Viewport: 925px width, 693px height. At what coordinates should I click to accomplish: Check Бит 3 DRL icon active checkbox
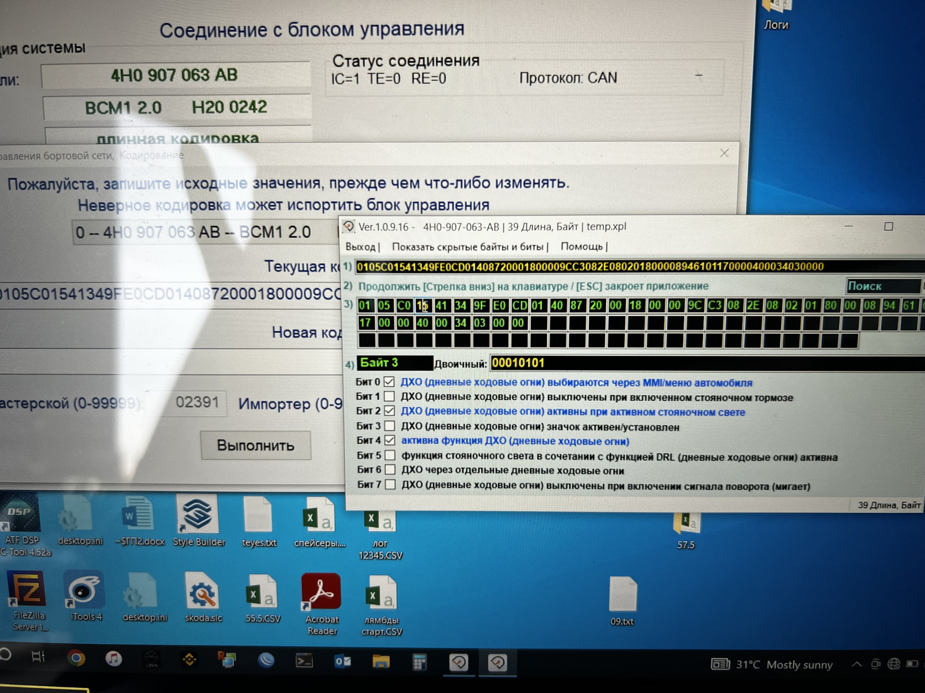(390, 426)
